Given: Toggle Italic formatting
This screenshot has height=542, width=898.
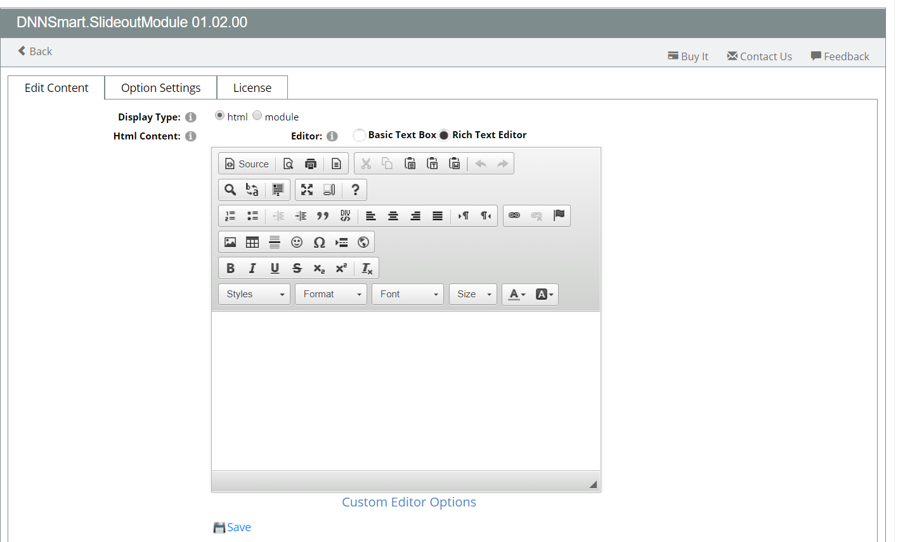Looking at the screenshot, I should [x=252, y=268].
